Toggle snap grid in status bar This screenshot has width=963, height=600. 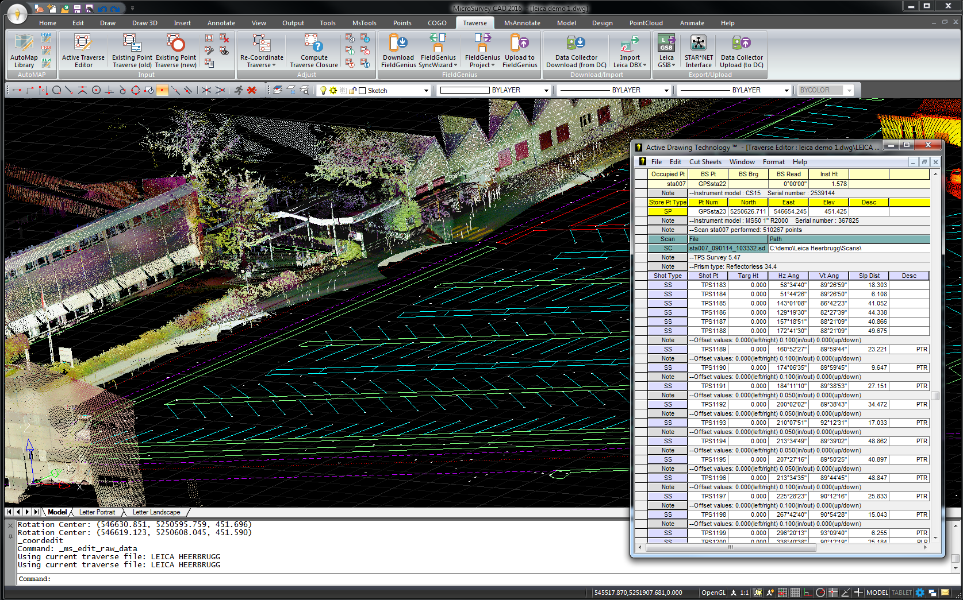tap(782, 593)
